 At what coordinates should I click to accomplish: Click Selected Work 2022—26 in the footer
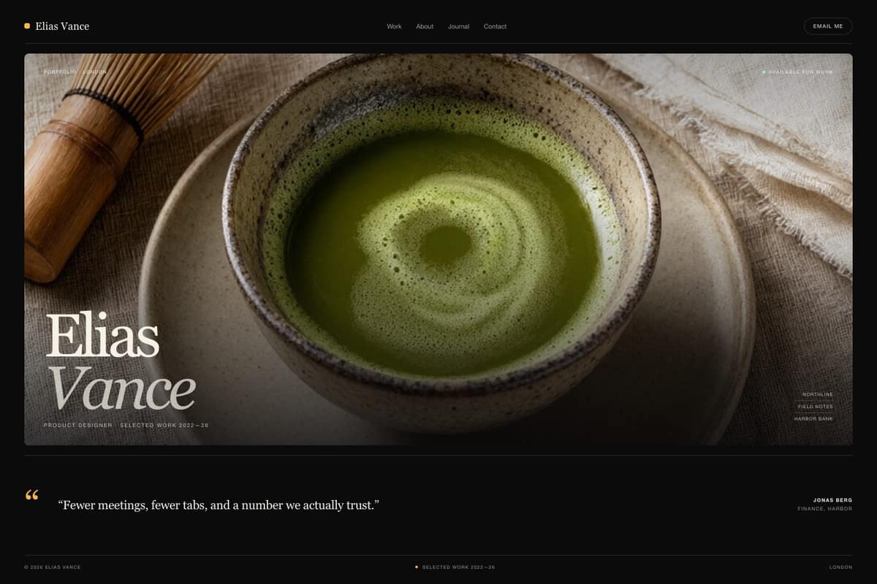point(458,567)
